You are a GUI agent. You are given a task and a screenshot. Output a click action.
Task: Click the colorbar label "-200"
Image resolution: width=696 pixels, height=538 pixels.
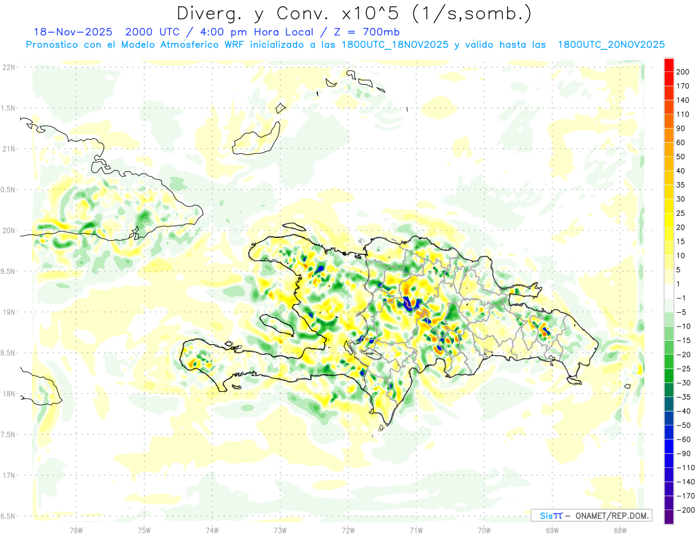[687, 510]
